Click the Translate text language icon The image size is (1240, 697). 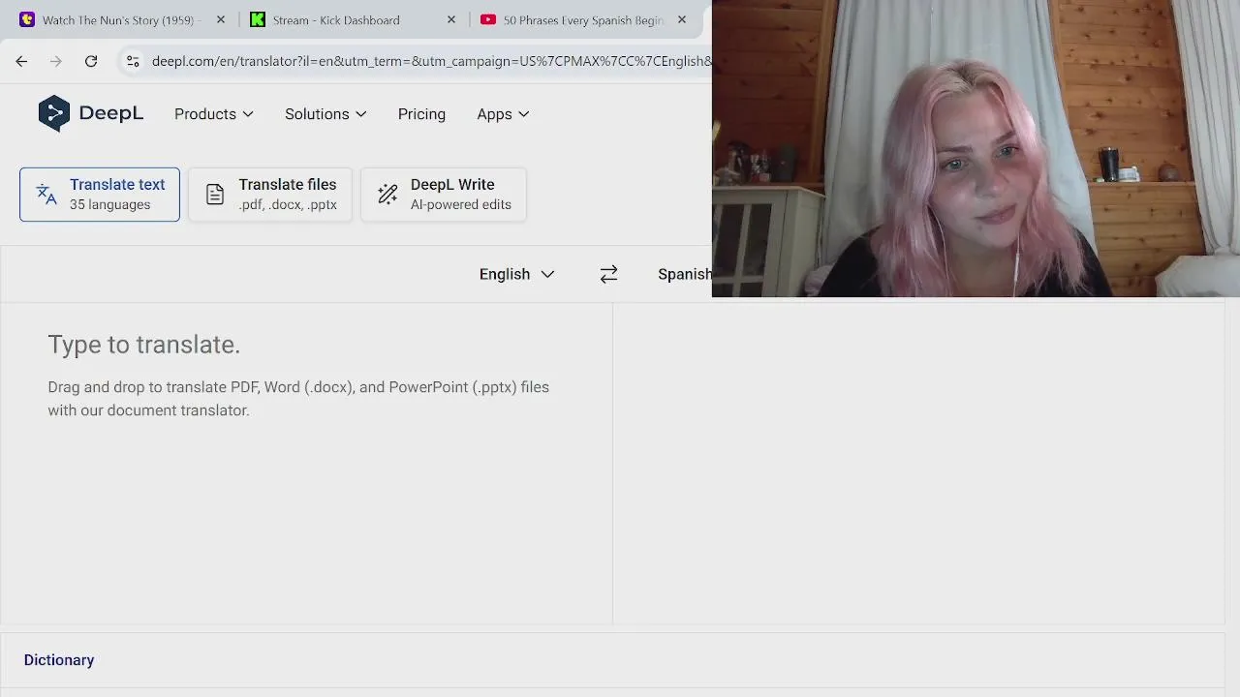[46, 194]
